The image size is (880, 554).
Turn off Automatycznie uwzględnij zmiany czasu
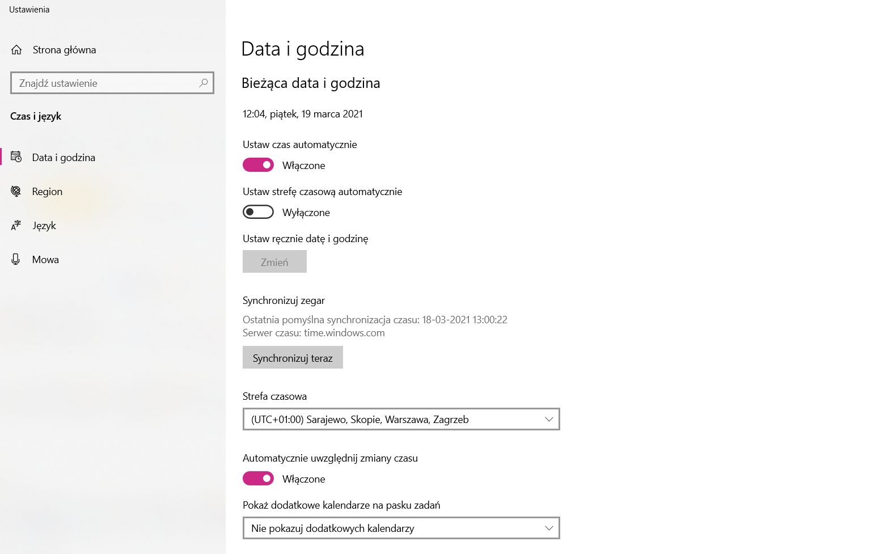pos(258,478)
